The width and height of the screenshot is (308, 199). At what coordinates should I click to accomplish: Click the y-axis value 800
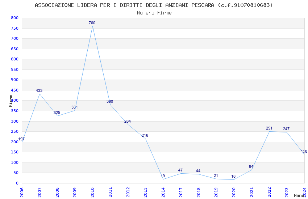15,18
